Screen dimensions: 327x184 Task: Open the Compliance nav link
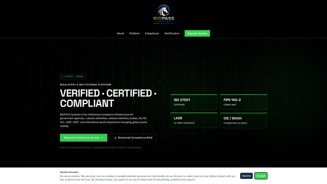152,33
